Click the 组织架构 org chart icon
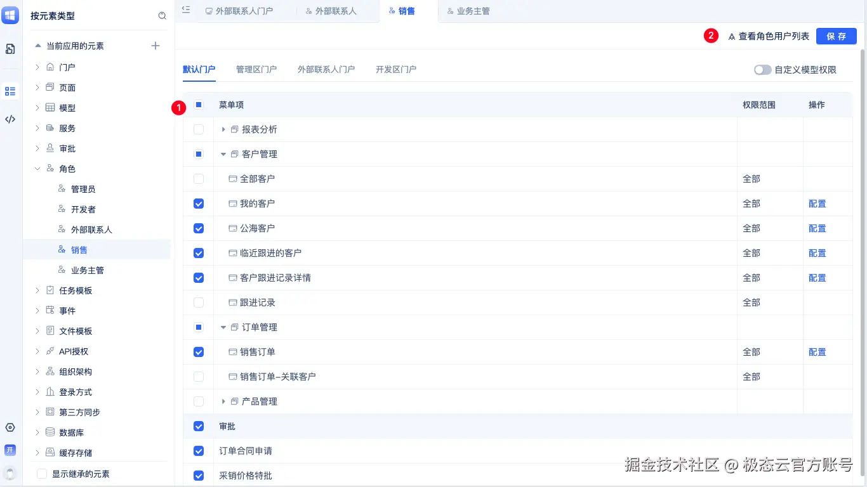The image size is (867, 487). [x=50, y=372]
